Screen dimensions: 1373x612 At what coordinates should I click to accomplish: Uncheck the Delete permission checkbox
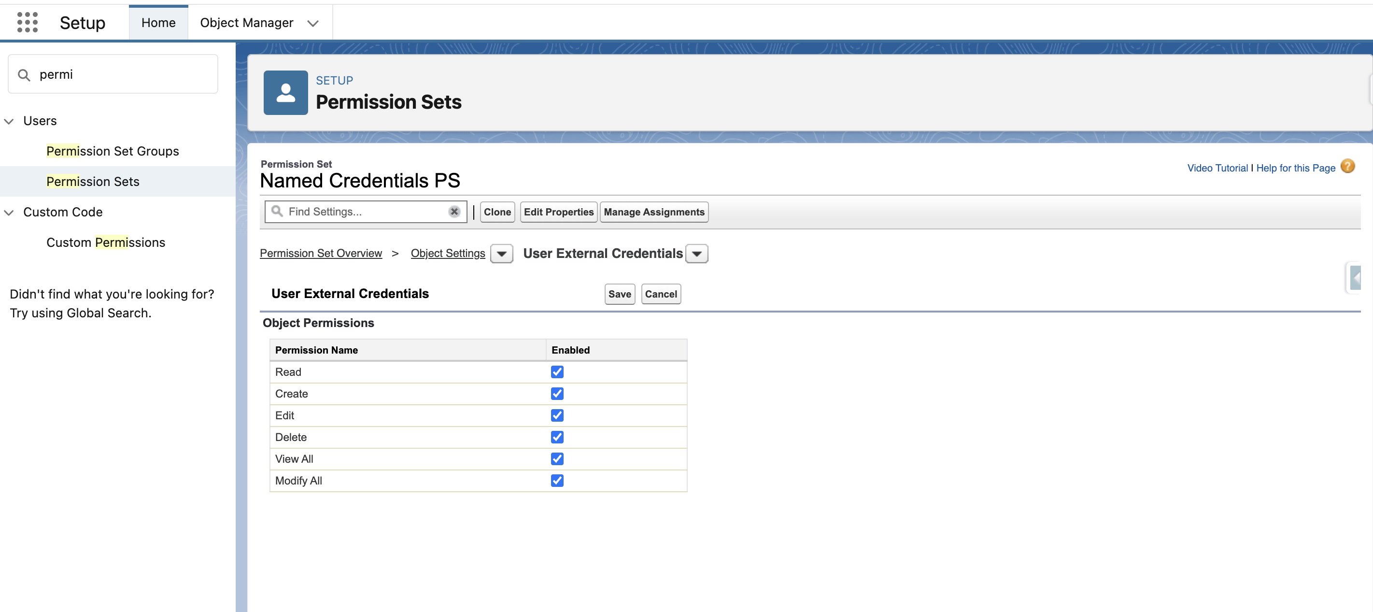(557, 437)
